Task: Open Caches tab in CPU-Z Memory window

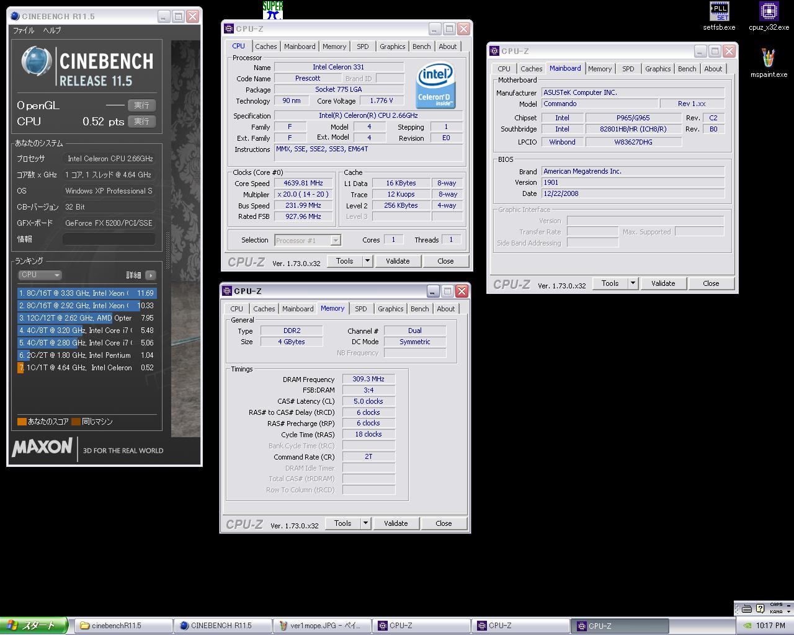Action: point(264,309)
